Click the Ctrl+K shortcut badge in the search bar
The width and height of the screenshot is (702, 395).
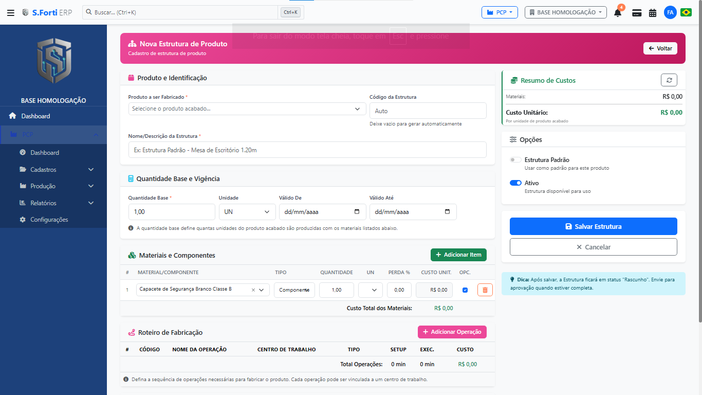pos(290,12)
